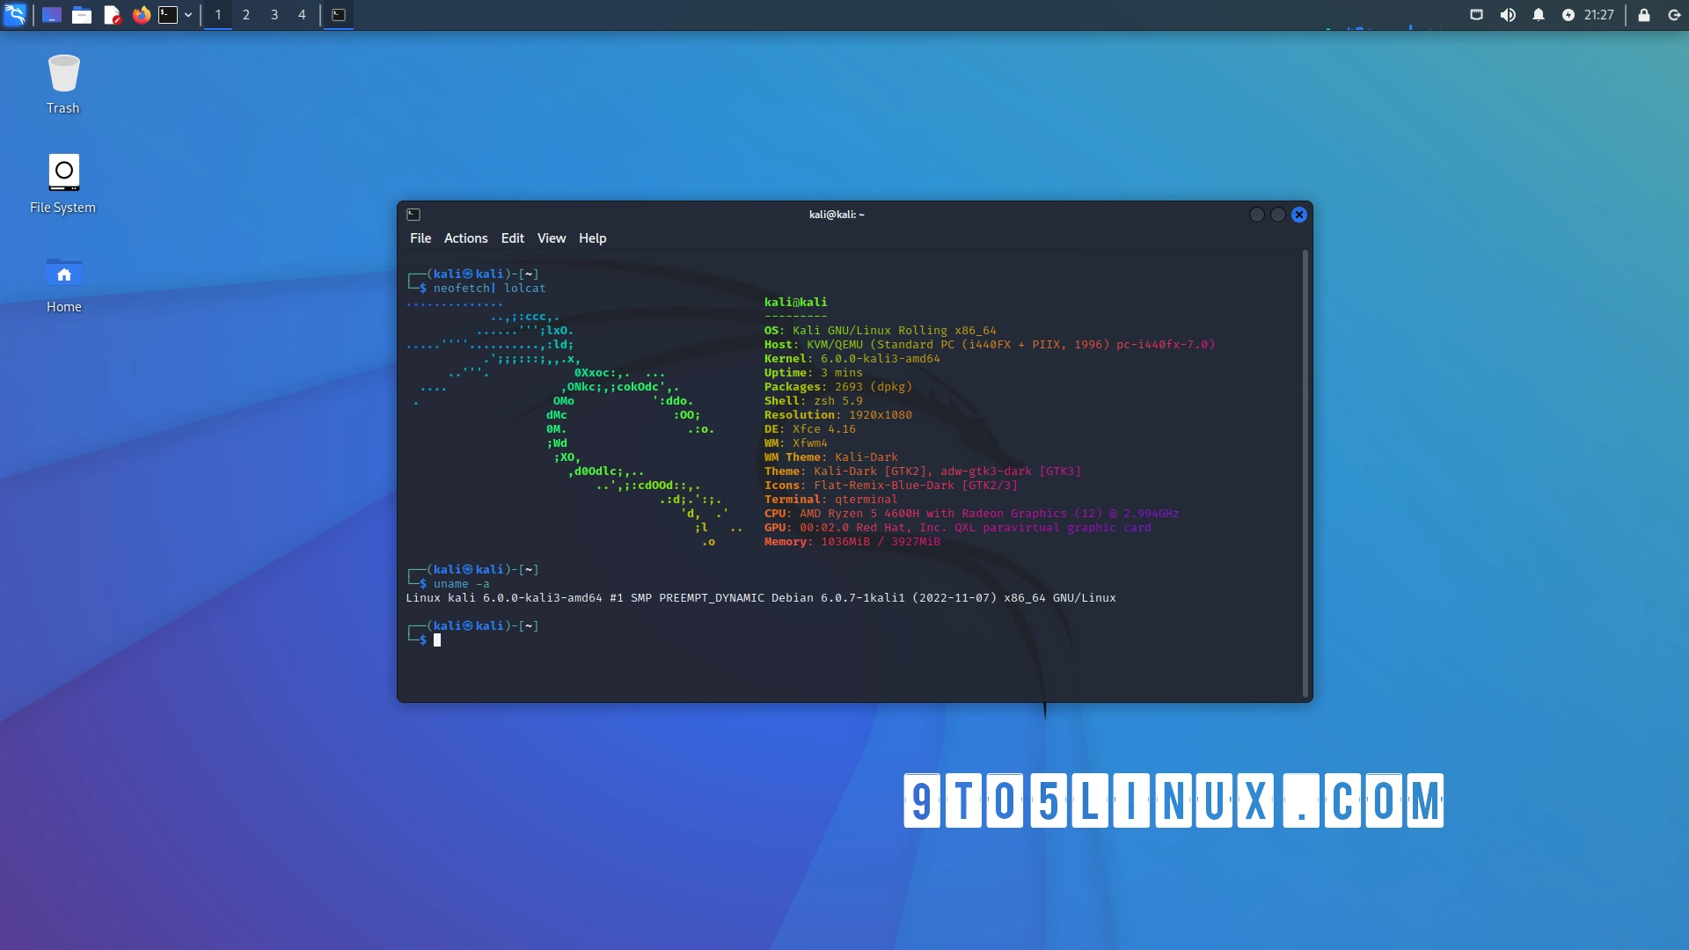Switch to workspace 2
1689x950 pixels.
245,15
